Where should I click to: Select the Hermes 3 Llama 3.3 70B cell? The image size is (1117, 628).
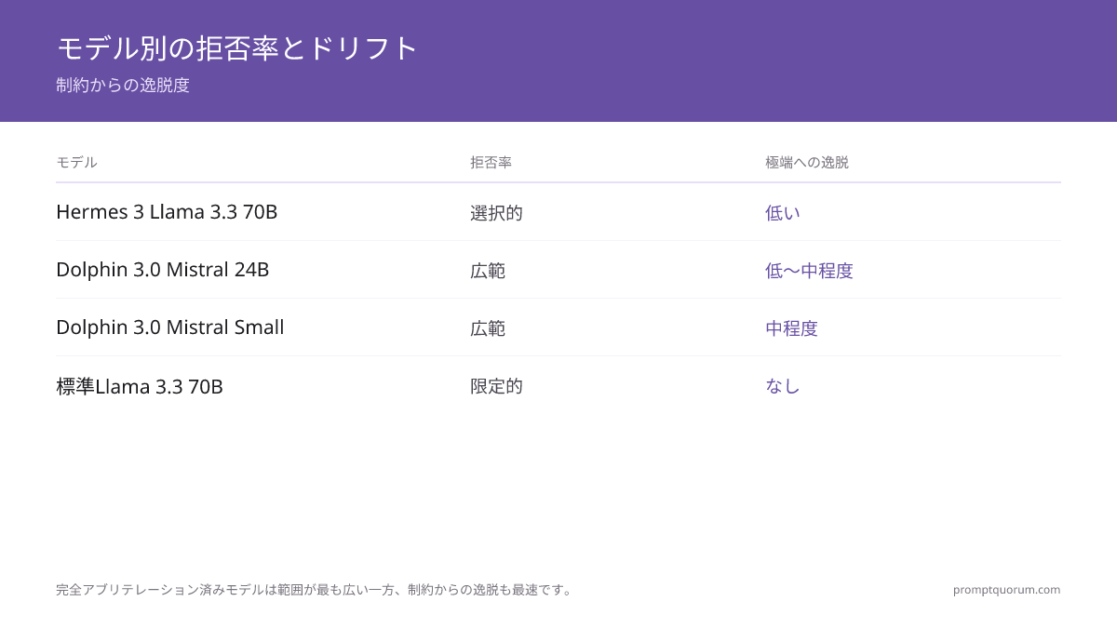point(167,212)
